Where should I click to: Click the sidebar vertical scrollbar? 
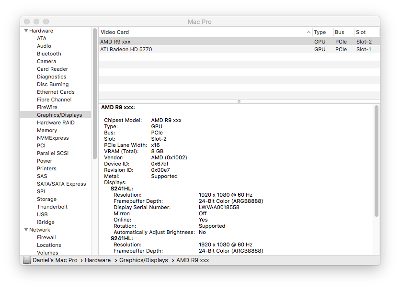click(x=95, y=94)
